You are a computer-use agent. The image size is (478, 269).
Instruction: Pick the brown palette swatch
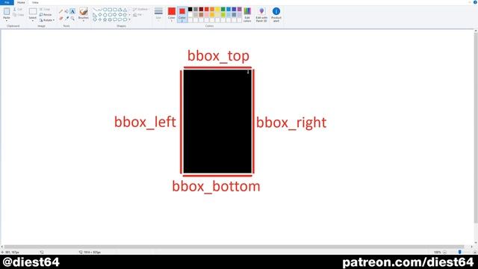(201, 15)
